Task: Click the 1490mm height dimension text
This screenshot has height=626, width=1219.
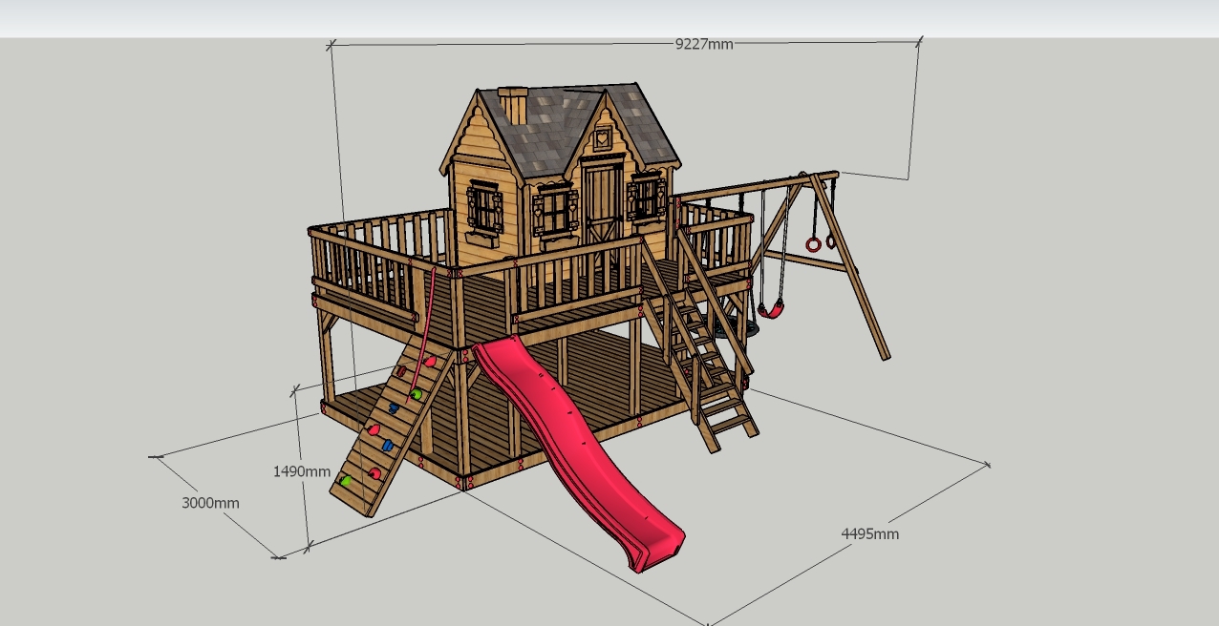Action: click(x=302, y=471)
